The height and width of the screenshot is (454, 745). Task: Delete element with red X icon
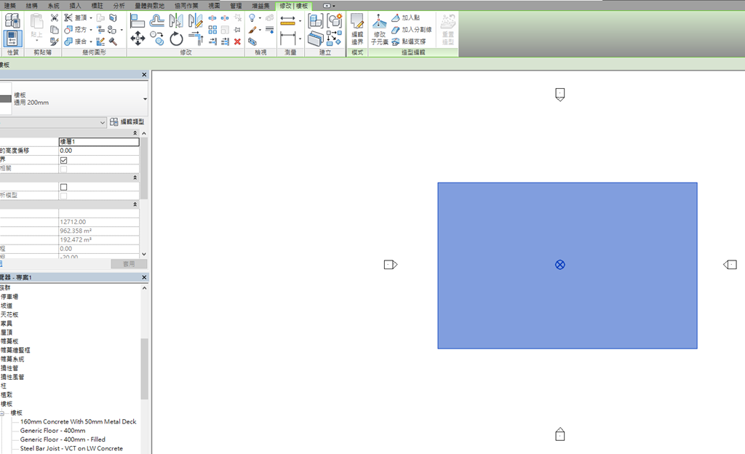point(238,41)
